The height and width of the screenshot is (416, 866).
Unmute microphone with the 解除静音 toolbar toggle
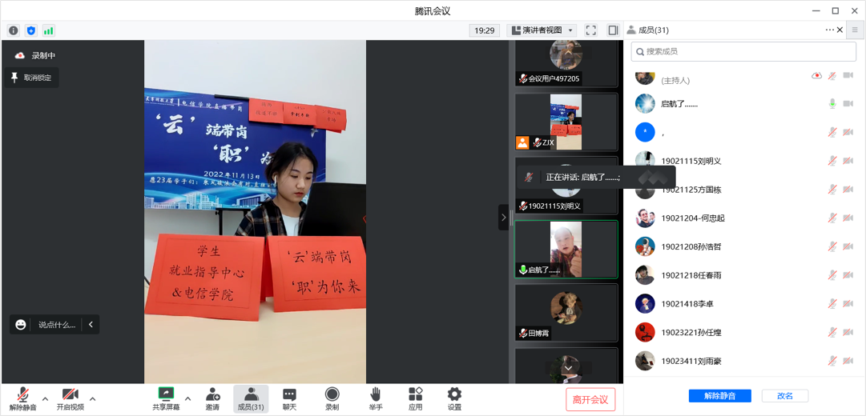pyautogui.click(x=23, y=395)
